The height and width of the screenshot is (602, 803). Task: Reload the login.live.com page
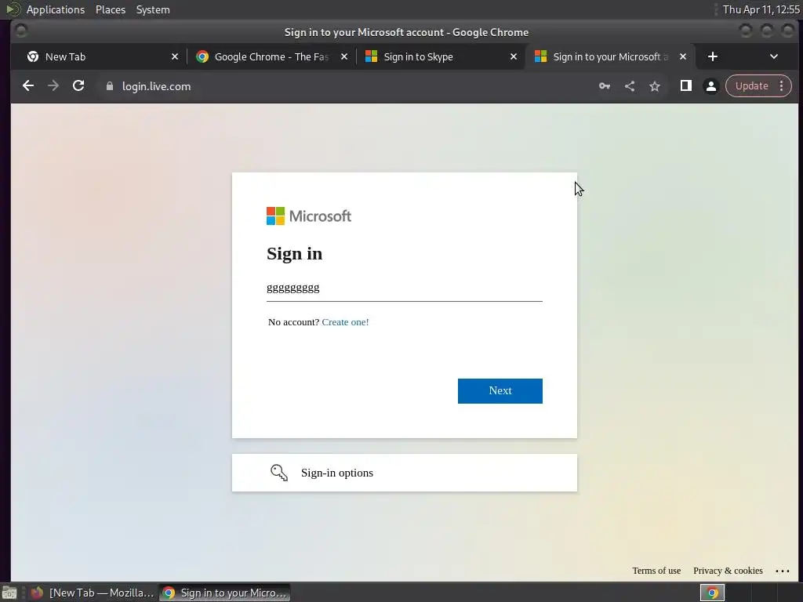tap(78, 86)
